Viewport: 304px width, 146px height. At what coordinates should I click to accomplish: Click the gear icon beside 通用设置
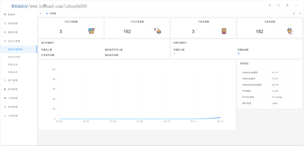tap(5, 32)
